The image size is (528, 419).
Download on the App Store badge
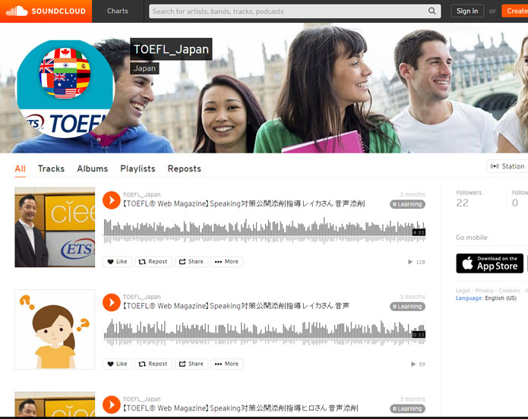click(x=489, y=263)
